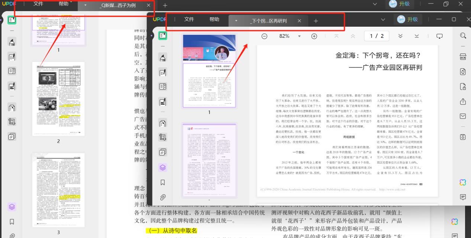Open the attachments paperclip icon in front window

[163, 197]
